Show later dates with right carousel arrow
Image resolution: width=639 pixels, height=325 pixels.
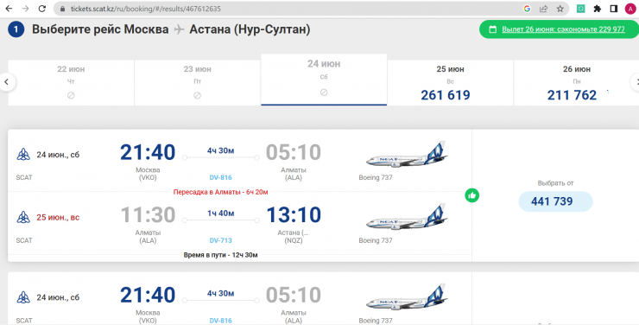[635, 82]
